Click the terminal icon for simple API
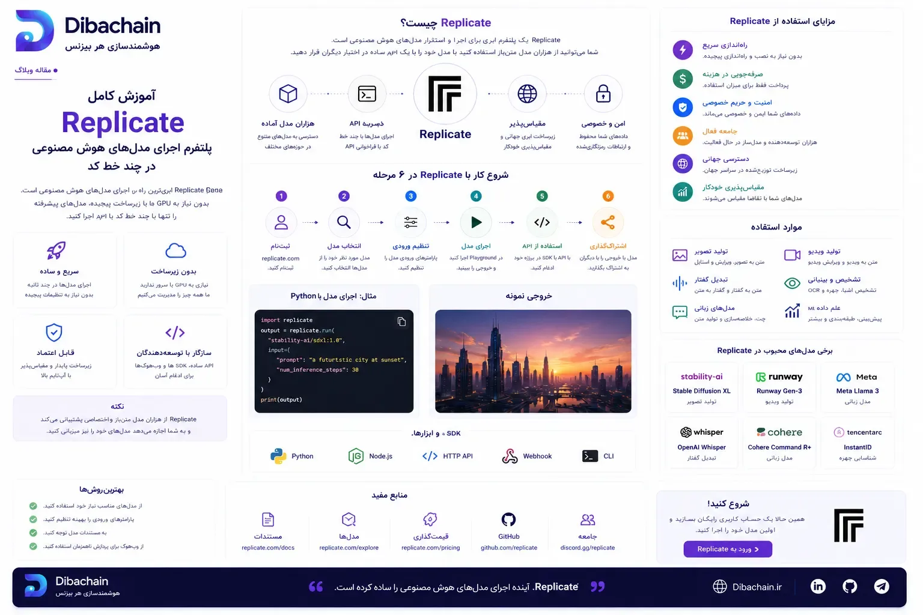Viewport: 923px width, 615px height. coord(367,94)
